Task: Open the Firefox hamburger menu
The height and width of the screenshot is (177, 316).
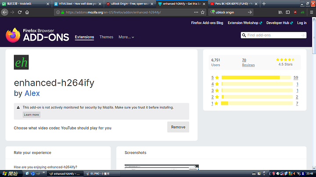Action: (311, 12)
